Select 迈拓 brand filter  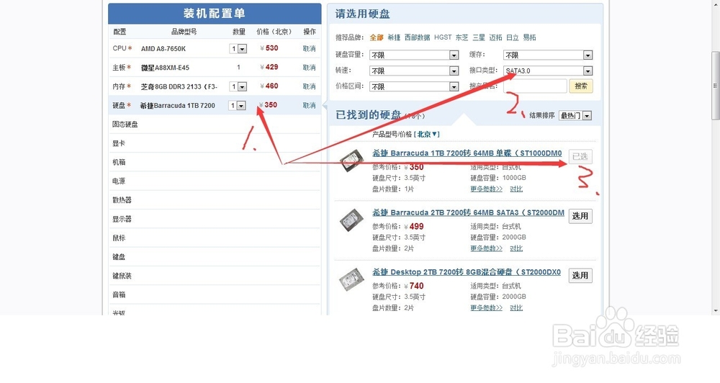tap(496, 37)
